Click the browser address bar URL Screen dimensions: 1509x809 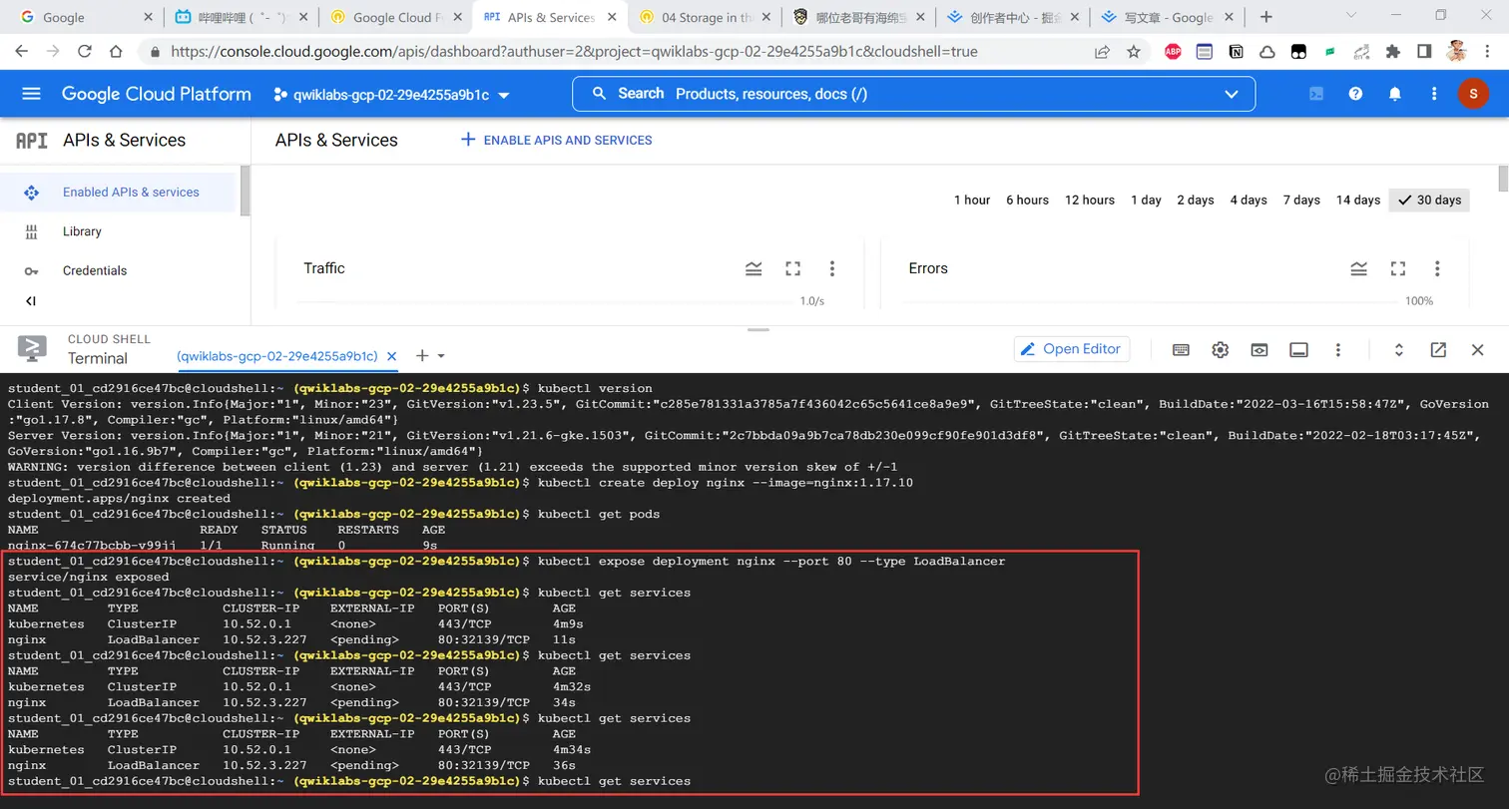(574, 52)
